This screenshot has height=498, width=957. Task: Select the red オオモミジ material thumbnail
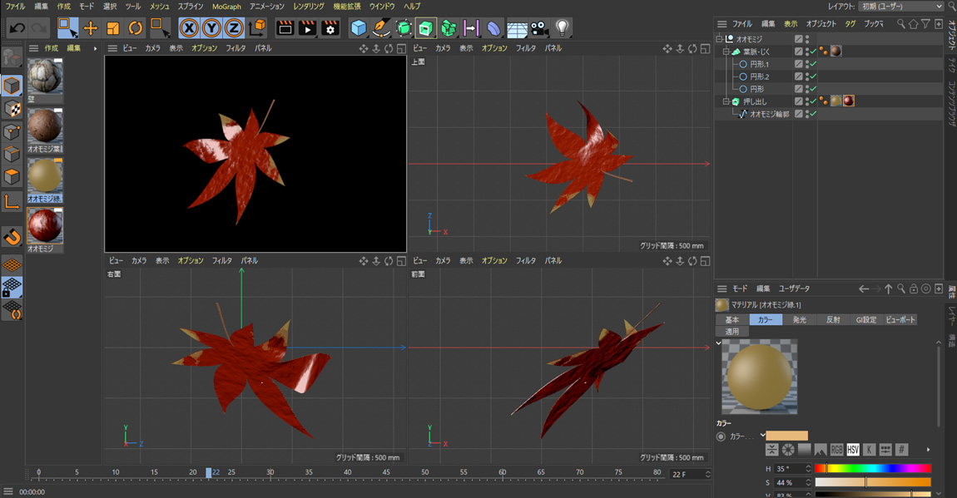click(45, 226)
